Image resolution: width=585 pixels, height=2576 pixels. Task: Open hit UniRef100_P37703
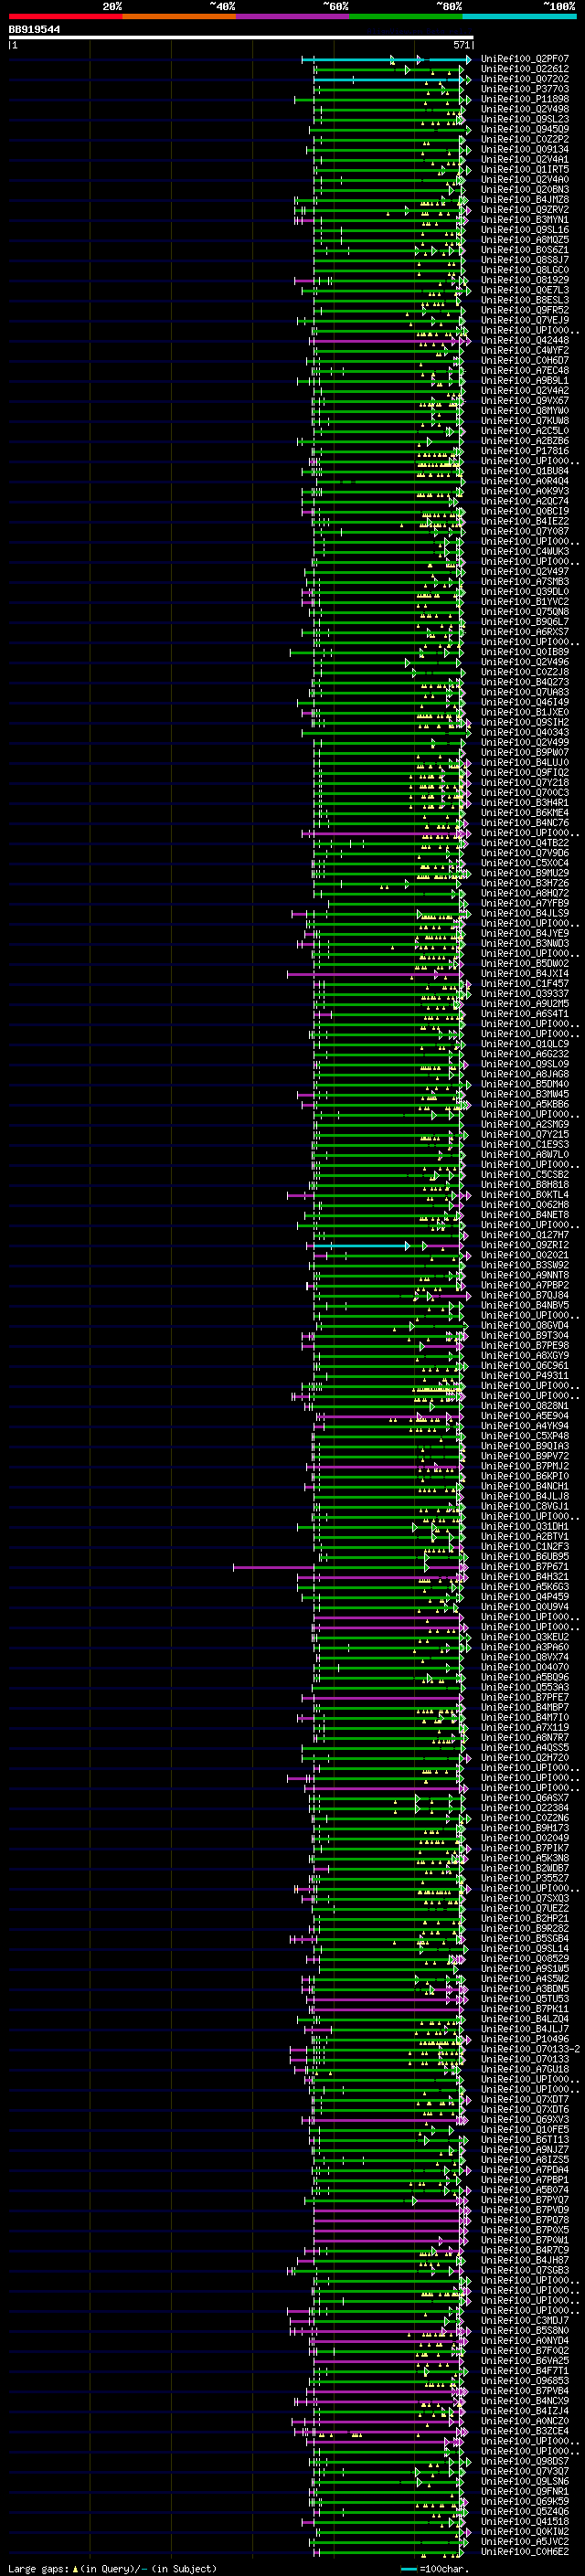coord(524,89)
